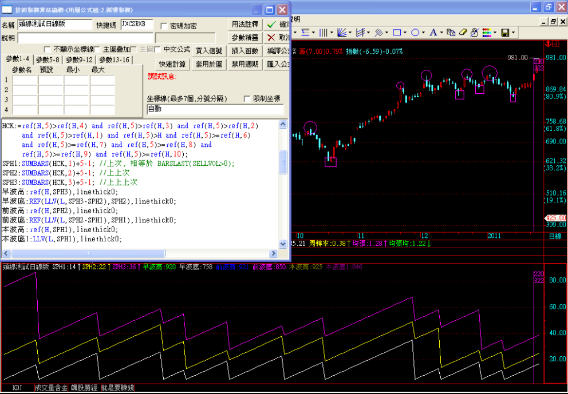Screen dimensions: 568x394
Task: Open dropdown arrow beside diagonal lines tool
Action: [387, 33]
